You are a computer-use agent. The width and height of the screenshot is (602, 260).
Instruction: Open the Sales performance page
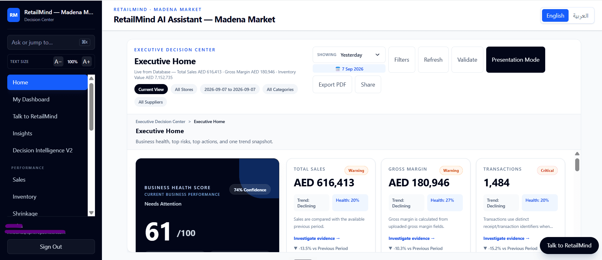point(47,180)
